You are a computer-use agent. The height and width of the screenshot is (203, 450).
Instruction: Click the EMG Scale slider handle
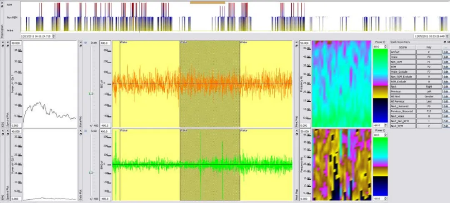91,173
